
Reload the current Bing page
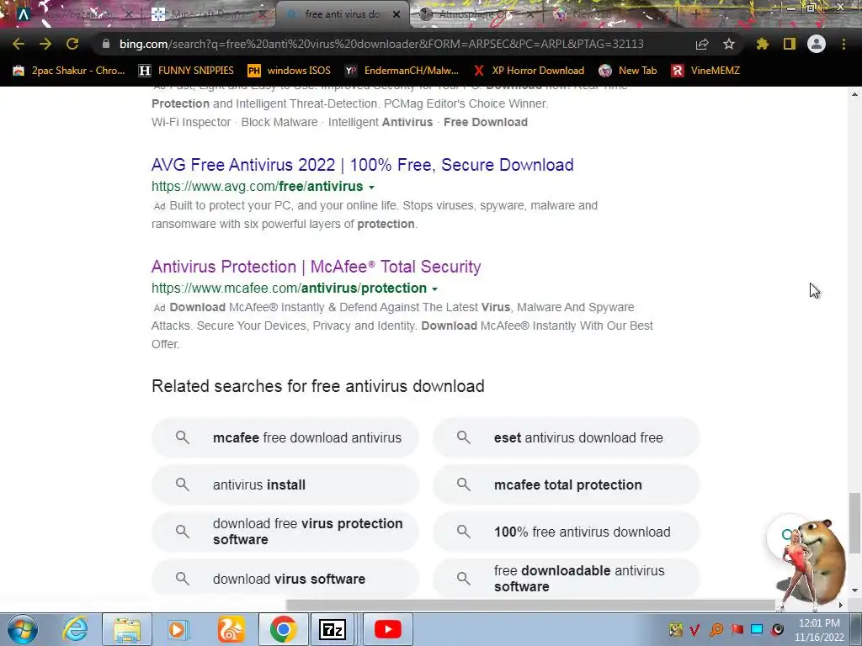click(72, 44)
